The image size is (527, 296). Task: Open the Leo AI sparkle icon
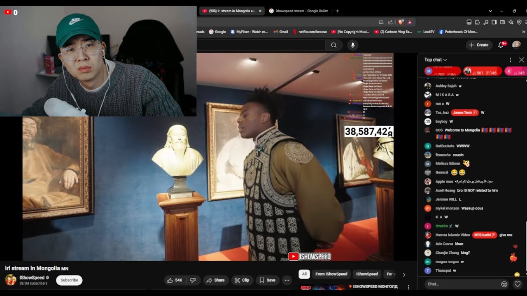[x=511, y=22]
